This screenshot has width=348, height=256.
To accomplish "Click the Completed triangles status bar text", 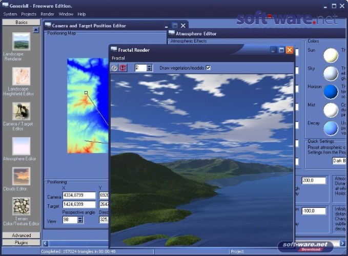I will 78,251.
